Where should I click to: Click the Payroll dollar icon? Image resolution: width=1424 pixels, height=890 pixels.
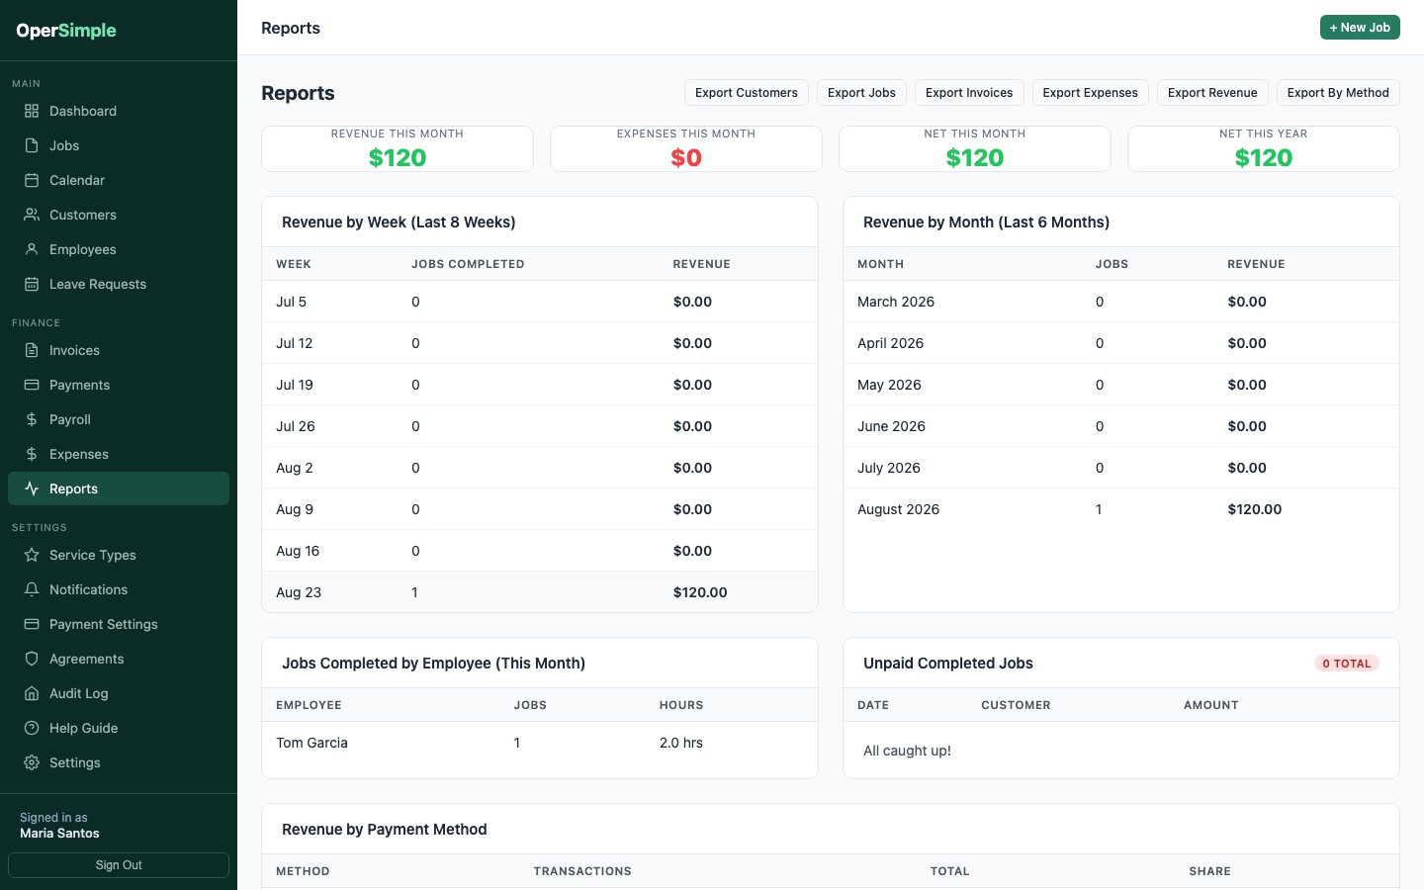point(32,419)
